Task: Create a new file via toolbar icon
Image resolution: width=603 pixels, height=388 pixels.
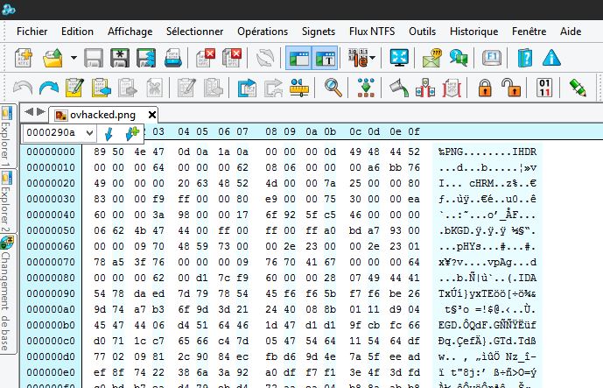Action: [24, 58]
